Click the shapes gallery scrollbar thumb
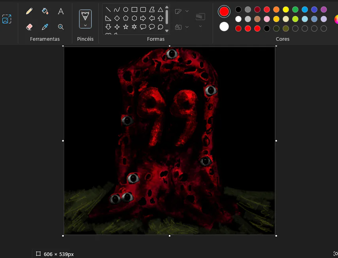The width and height of the screenshot is (338, 258). [167, 17]
